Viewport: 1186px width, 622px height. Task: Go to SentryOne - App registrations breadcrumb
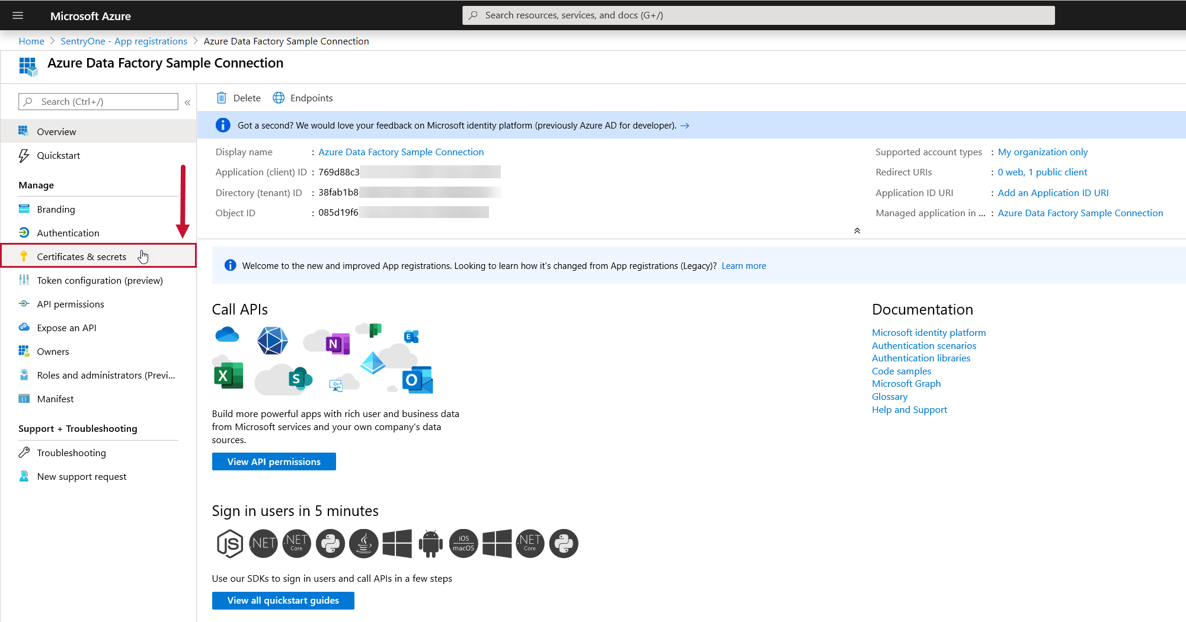tap(124, 41)
